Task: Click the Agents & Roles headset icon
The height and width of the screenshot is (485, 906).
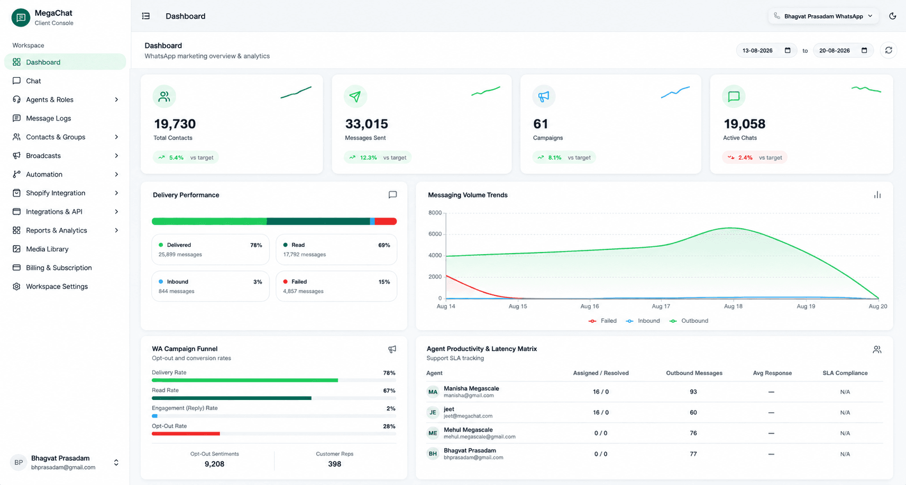Action: coord(16,99)
